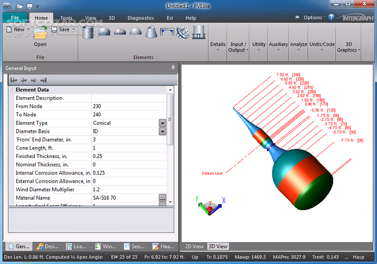The width and height of the screenshot is (377, 264).
Task: Click the torispherical head element icon
Action: pos(120,32)
